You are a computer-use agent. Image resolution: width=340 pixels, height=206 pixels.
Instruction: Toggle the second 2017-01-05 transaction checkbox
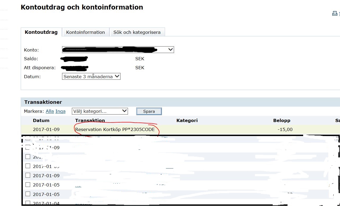(28, 194)
